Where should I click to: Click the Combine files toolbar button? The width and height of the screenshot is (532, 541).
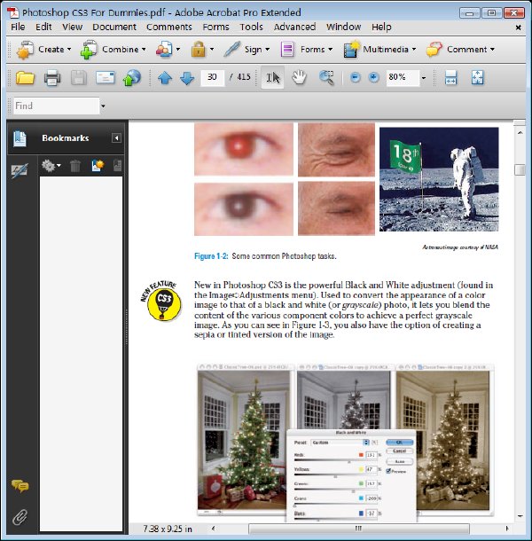(x=113, y=50)
